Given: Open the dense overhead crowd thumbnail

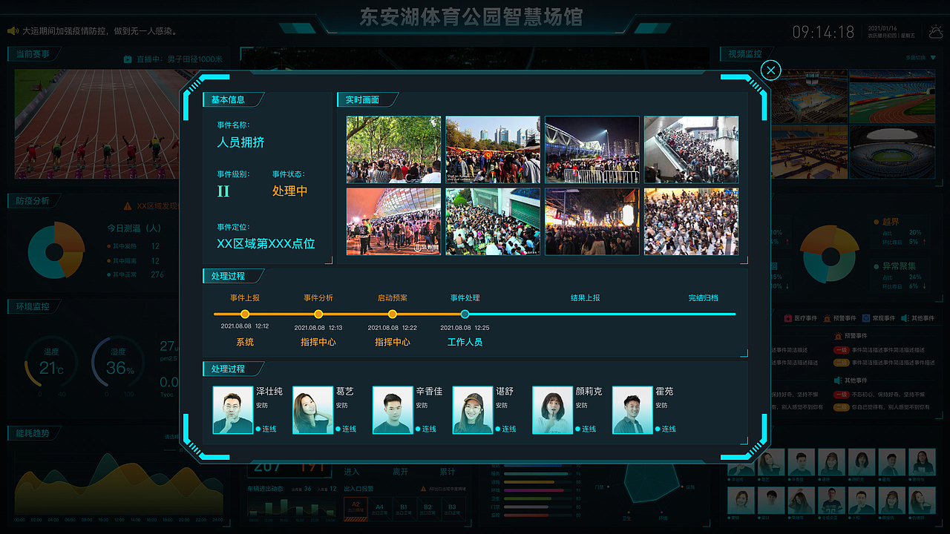Looking at the screenshot, I should (x=691, y=221).
